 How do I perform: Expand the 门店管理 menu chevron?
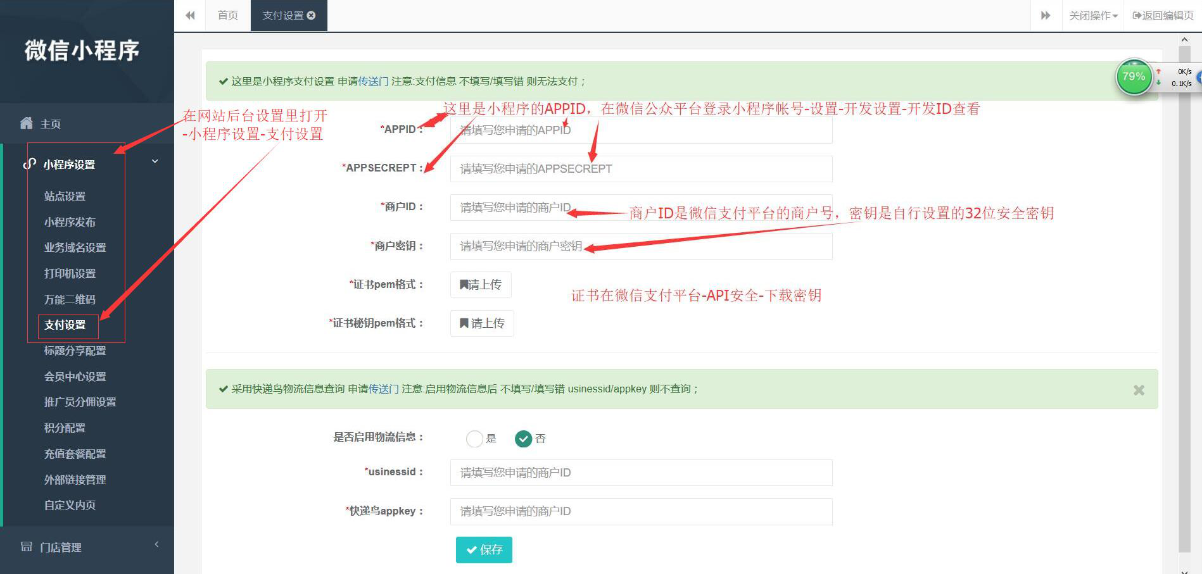click(156, 544)
